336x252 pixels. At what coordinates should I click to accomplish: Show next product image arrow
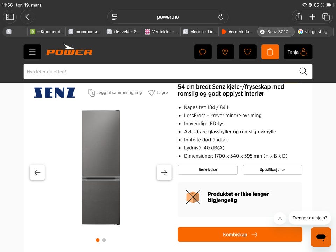click(164, 172)
